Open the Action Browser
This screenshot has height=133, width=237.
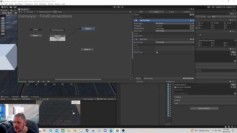188,78
